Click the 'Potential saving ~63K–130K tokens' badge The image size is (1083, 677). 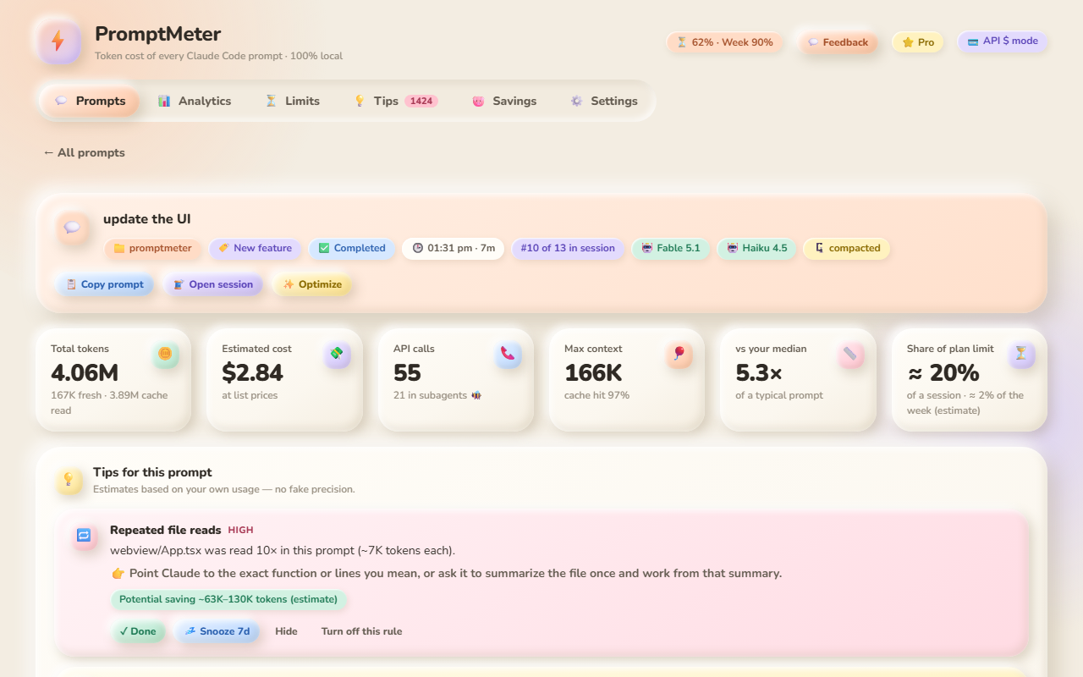tap(228, 600)
